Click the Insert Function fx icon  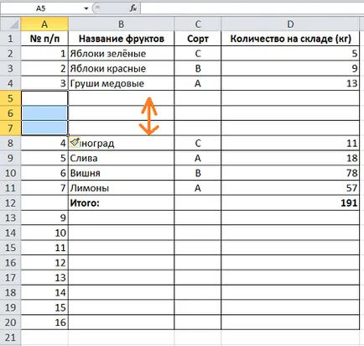tap(133, 8)
